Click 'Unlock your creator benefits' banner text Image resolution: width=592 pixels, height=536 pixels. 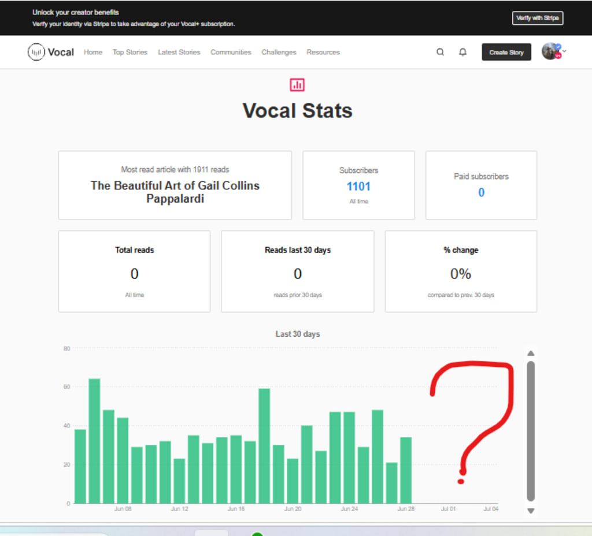76,13
